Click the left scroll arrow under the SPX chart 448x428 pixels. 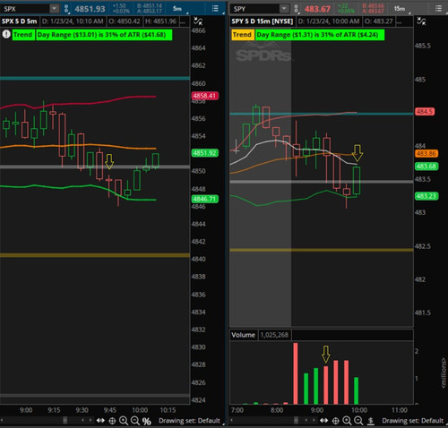[x=2, y=421]
